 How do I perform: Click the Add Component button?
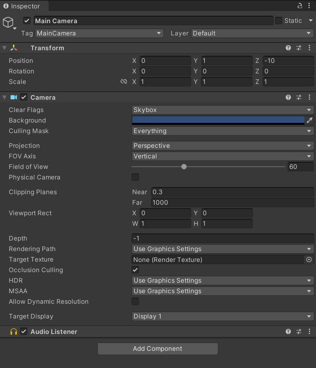tap(157, 349)
